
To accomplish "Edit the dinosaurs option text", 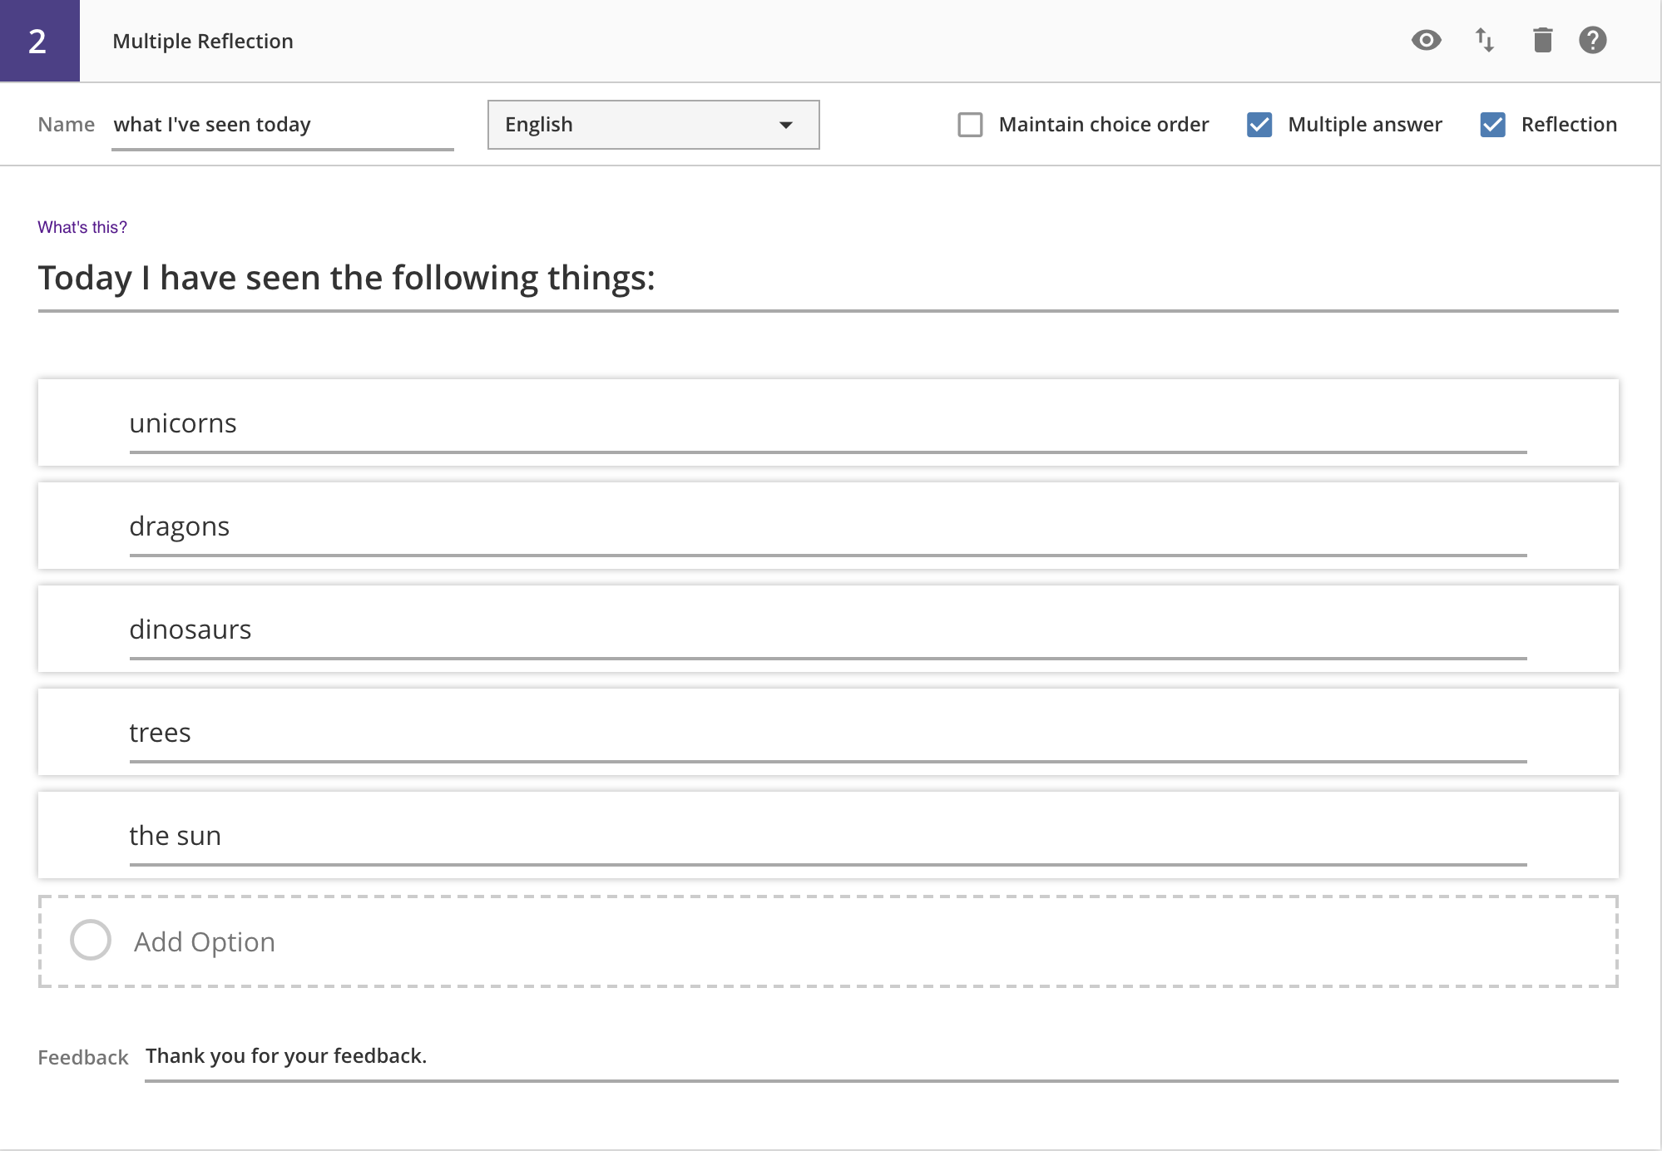I will (x=827, y=630).
